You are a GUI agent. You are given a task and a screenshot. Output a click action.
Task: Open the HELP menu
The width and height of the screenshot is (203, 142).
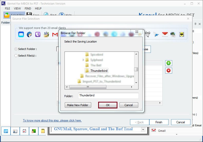38,8
